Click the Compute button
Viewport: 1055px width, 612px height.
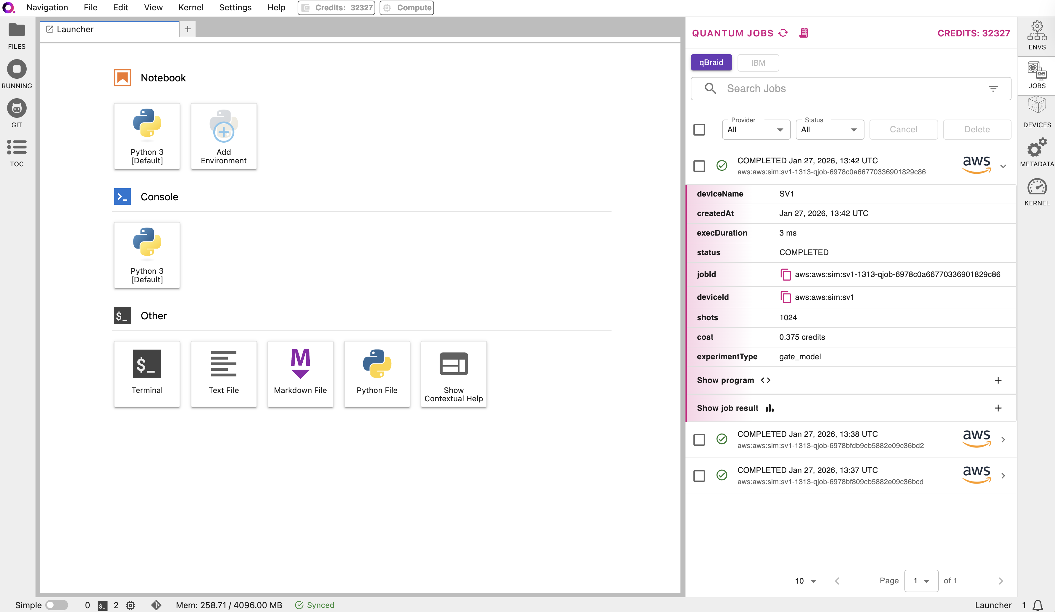click(x=406, y=7)
